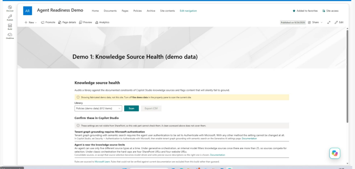This screenshot has height=169, width=355.
Task: Click the Scan button
Action: (131, 108)
